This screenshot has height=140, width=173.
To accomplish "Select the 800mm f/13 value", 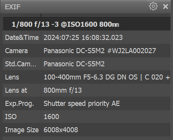I will click(63, 90).
